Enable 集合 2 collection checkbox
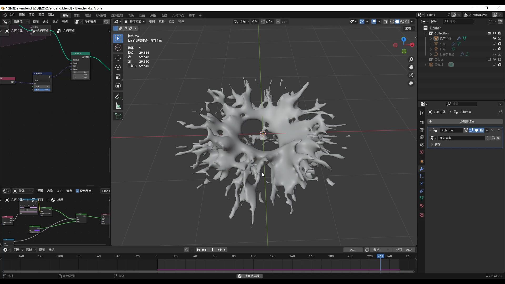The height and width of the screenshot is (284, 505). tap(489, 59)
